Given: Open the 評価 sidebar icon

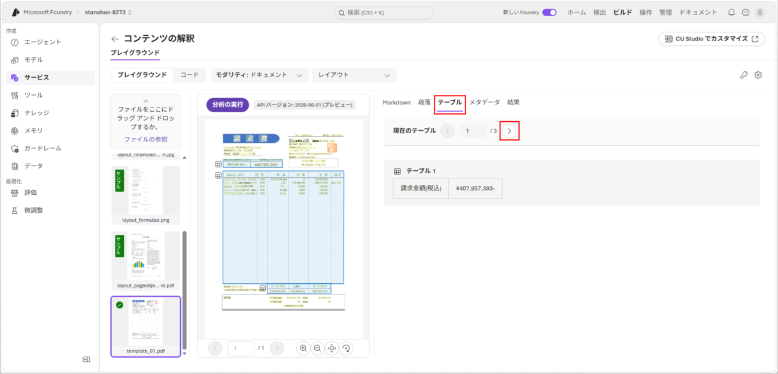Looking at the screenshot, I should tap(15, 192).
